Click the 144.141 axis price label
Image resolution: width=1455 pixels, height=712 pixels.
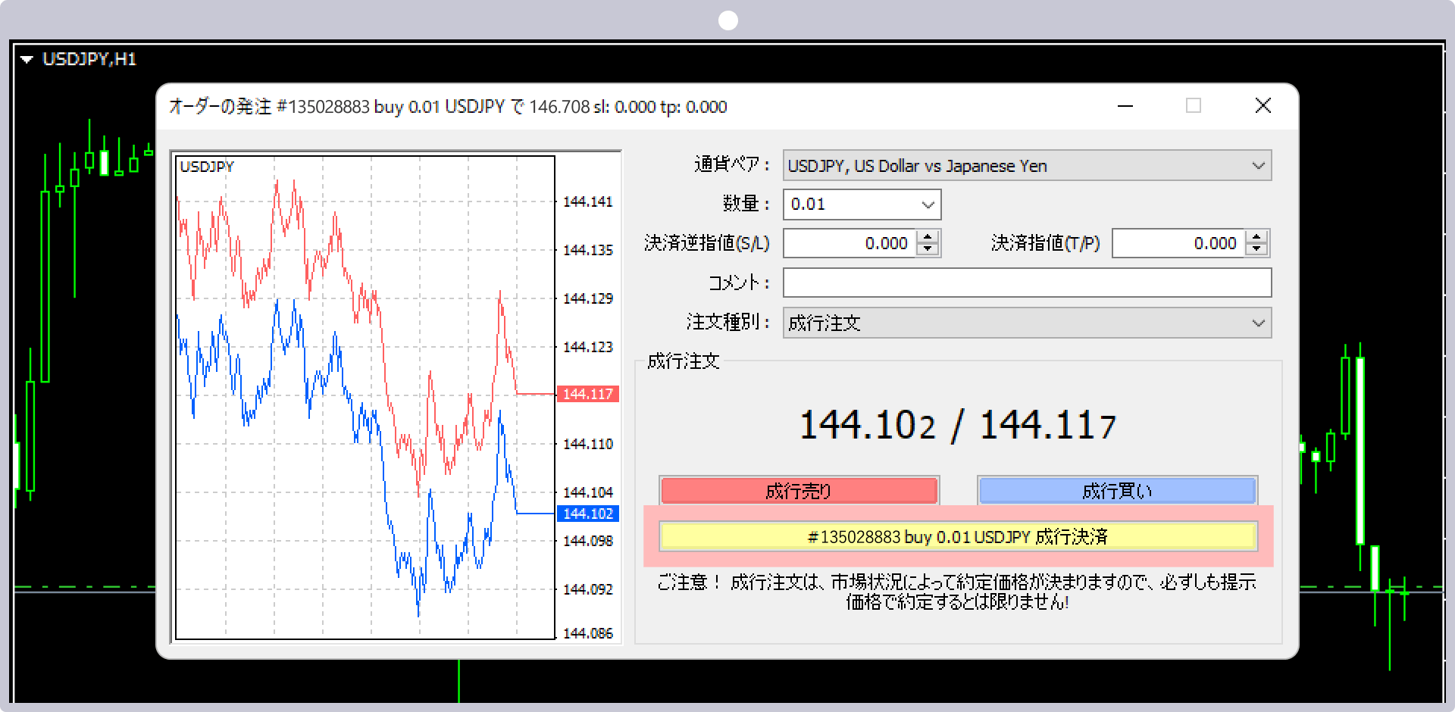(x=588, y=201)
